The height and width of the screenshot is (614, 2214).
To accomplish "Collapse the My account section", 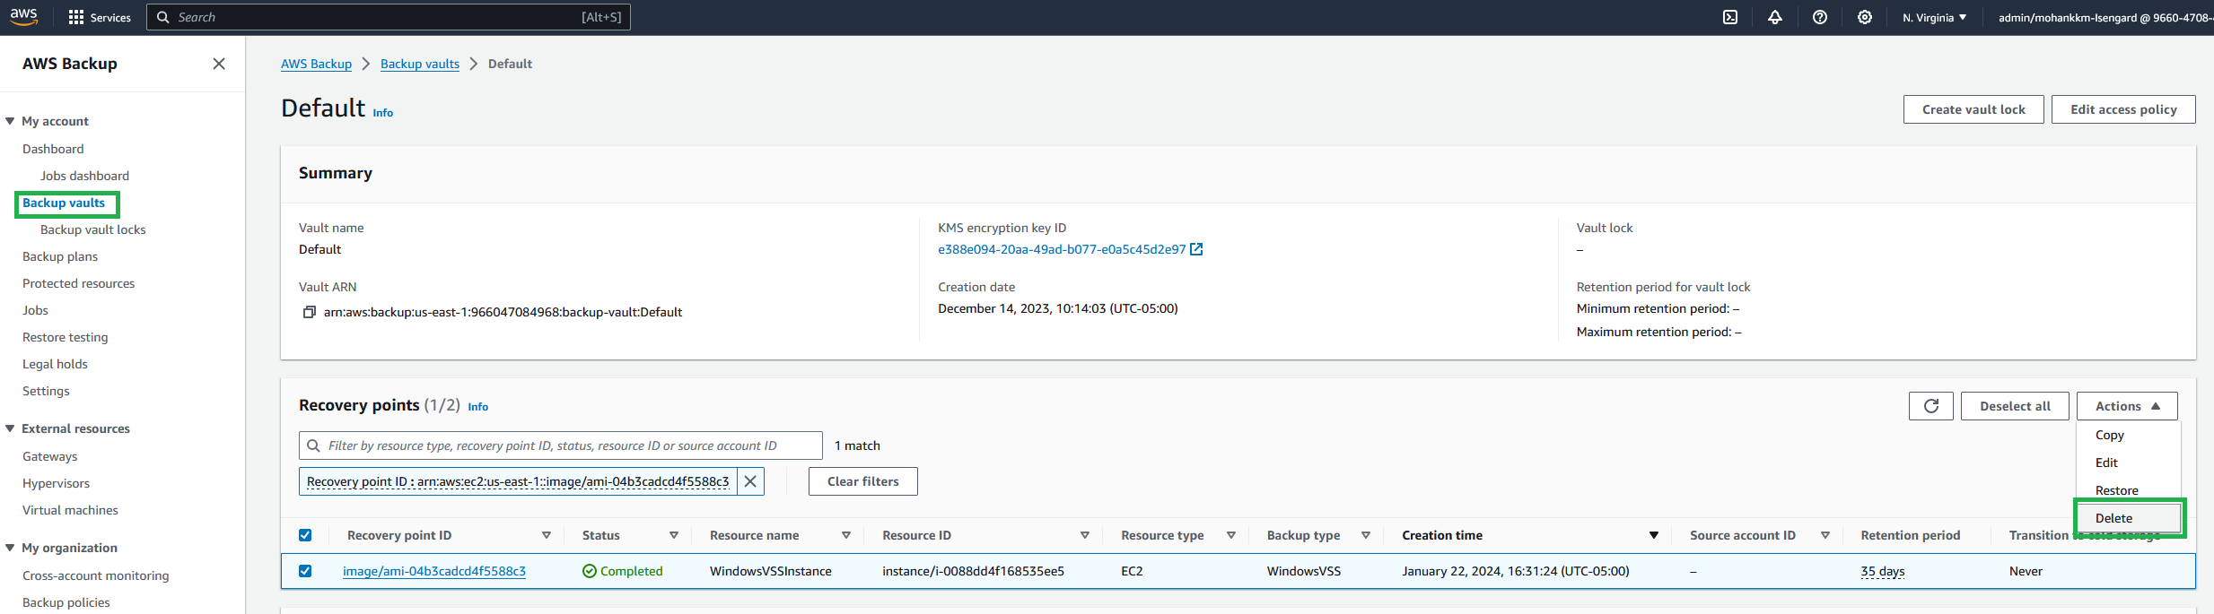I will pyautogui.click(x=10, y=121).
